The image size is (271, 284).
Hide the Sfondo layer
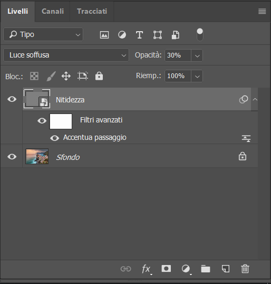(x=12, y=157)
